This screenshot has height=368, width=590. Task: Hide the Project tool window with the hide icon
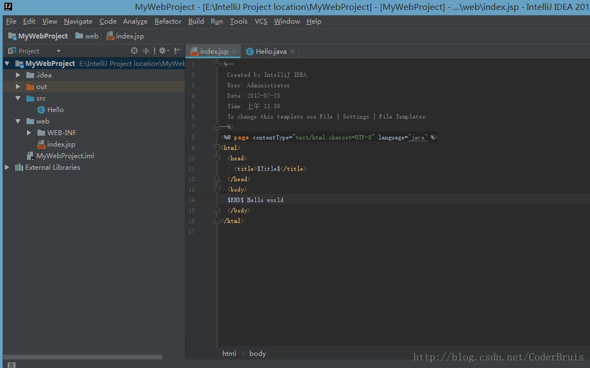(x=178, y=51)
